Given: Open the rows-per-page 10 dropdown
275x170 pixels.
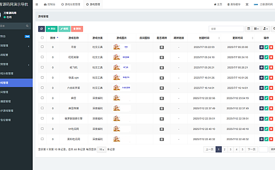Looking at the screenshot, I should (101, 149).
